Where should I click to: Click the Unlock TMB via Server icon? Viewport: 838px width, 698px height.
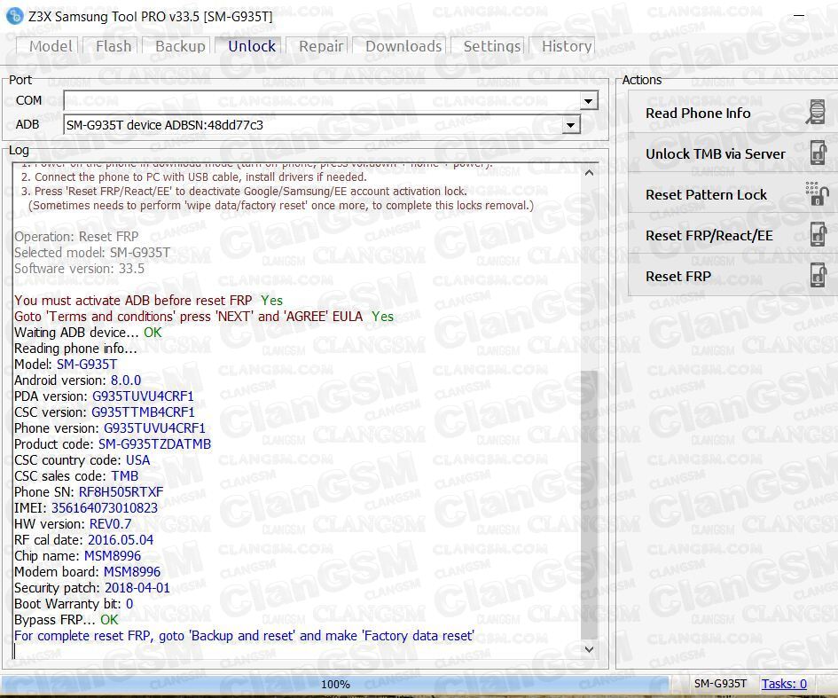pos(818,153)
